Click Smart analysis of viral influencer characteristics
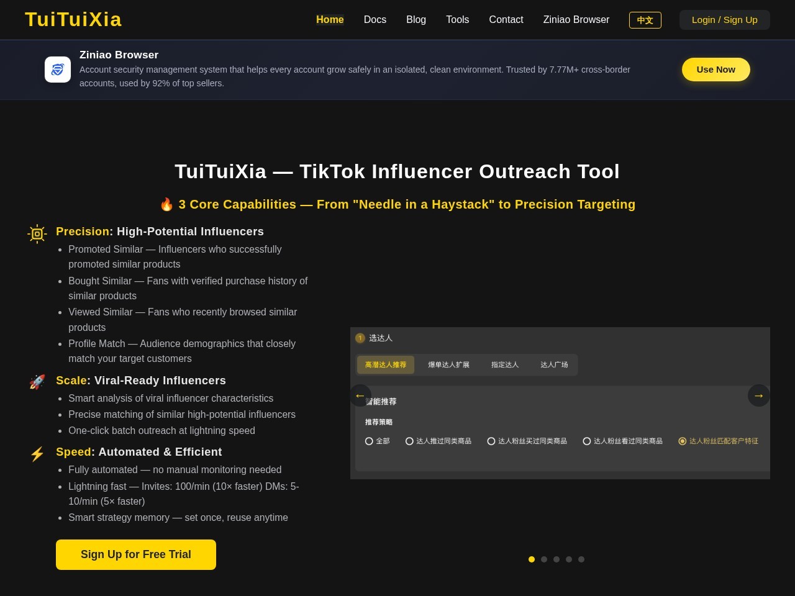795x596 pixels. point(171,398)
